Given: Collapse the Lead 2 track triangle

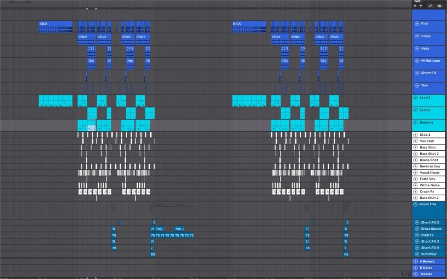Looking at the screenshot, I should click(415, 110).
